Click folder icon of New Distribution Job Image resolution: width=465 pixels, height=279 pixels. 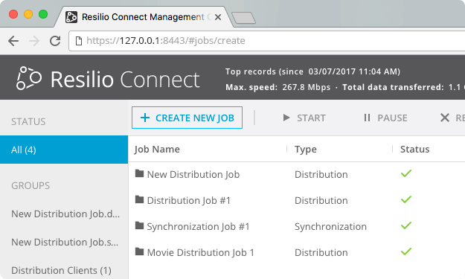pos(139,173)
